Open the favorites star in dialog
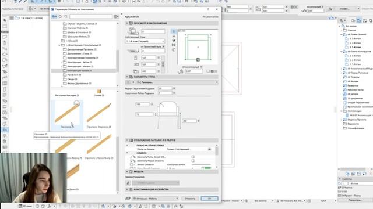 click(60, 17)
